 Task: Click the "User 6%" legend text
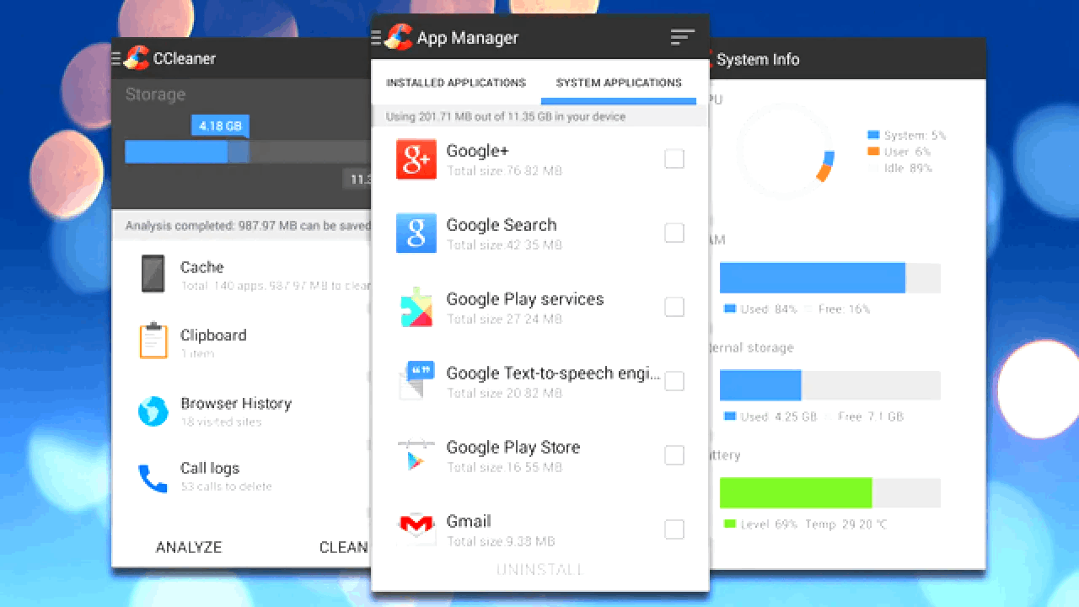(x=907, y=152)
